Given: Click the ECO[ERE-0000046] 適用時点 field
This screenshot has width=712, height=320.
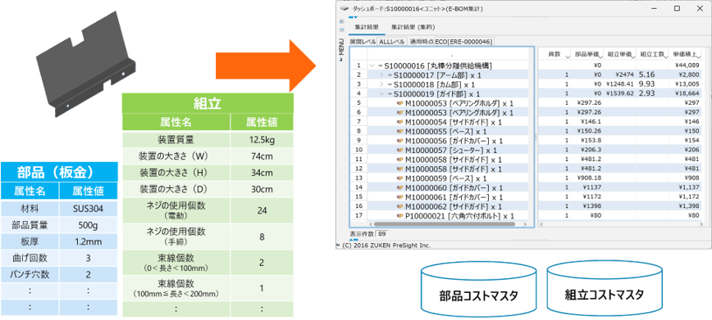Looking at the screenshot, I should (463, 41).
